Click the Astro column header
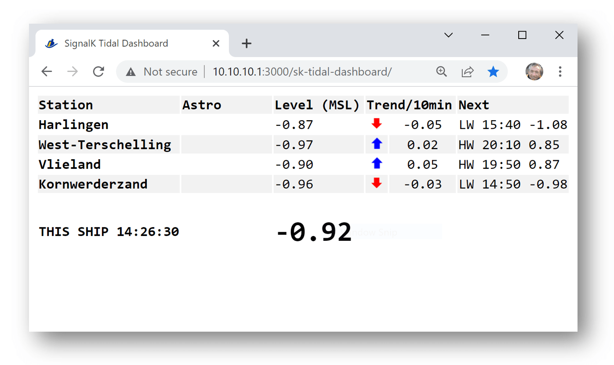 point(226,105)
